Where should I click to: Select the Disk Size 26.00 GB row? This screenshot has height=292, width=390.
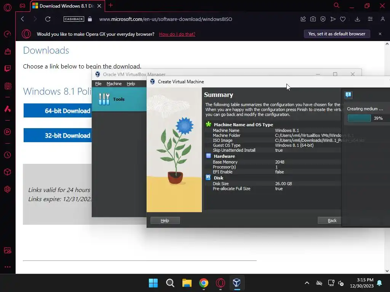click(273, 184)
